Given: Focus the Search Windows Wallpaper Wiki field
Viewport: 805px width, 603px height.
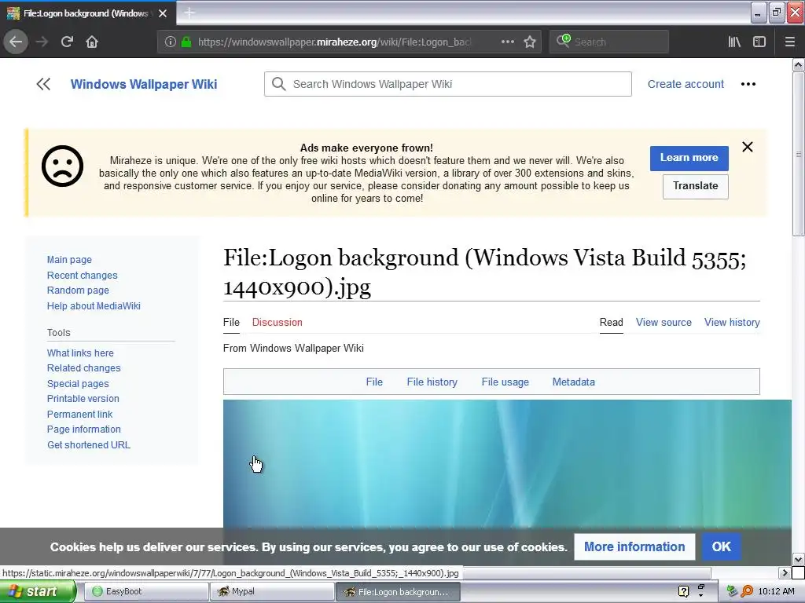Looking at the screenshot, I should [x=447, y=84].
